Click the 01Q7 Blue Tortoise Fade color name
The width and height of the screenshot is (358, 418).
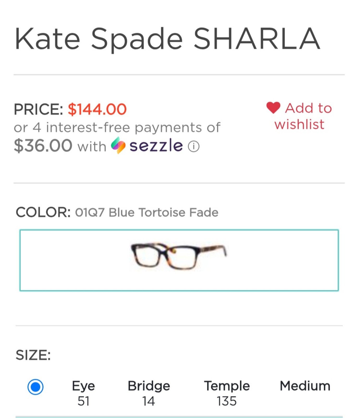(x=147, y=212)
